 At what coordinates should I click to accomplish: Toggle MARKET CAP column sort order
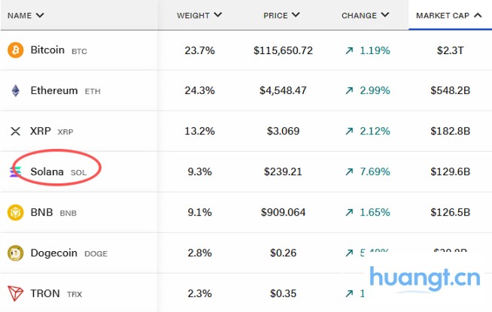pyautogui.click(x=448, y=15)
